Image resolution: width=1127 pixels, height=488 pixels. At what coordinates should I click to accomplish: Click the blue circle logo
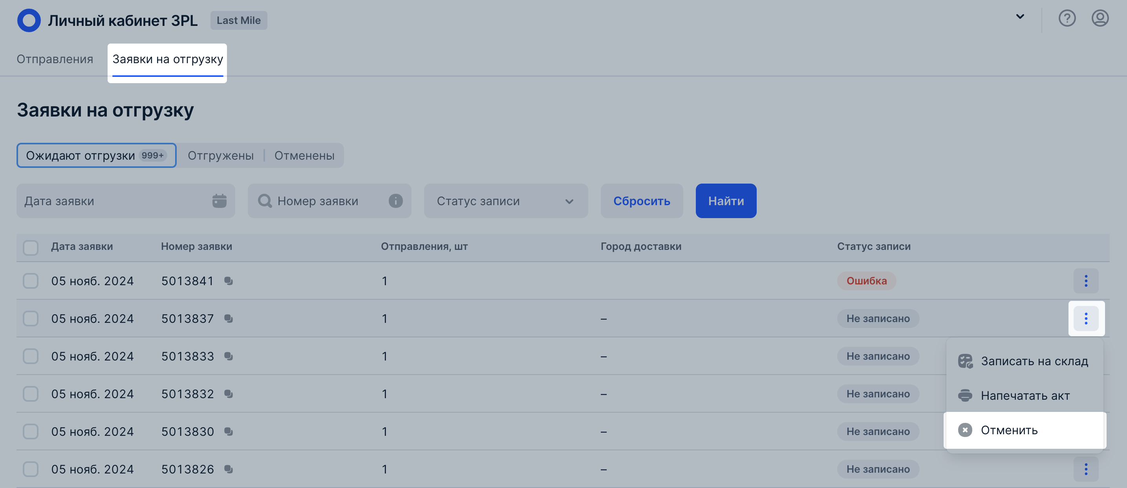[x=29, y=20]
